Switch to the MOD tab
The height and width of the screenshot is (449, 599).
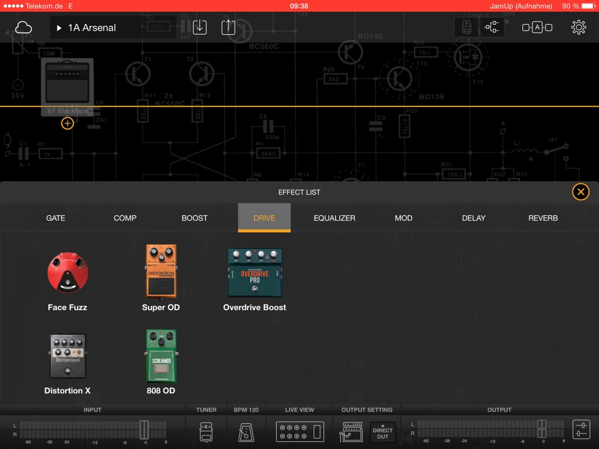tap(403, 218)
